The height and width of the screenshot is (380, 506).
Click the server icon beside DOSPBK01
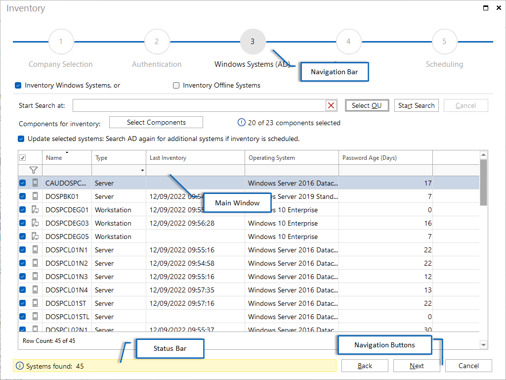point(35,196)
